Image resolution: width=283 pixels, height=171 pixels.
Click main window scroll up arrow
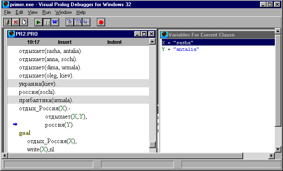pyautogui.click(x=278, y=31)
